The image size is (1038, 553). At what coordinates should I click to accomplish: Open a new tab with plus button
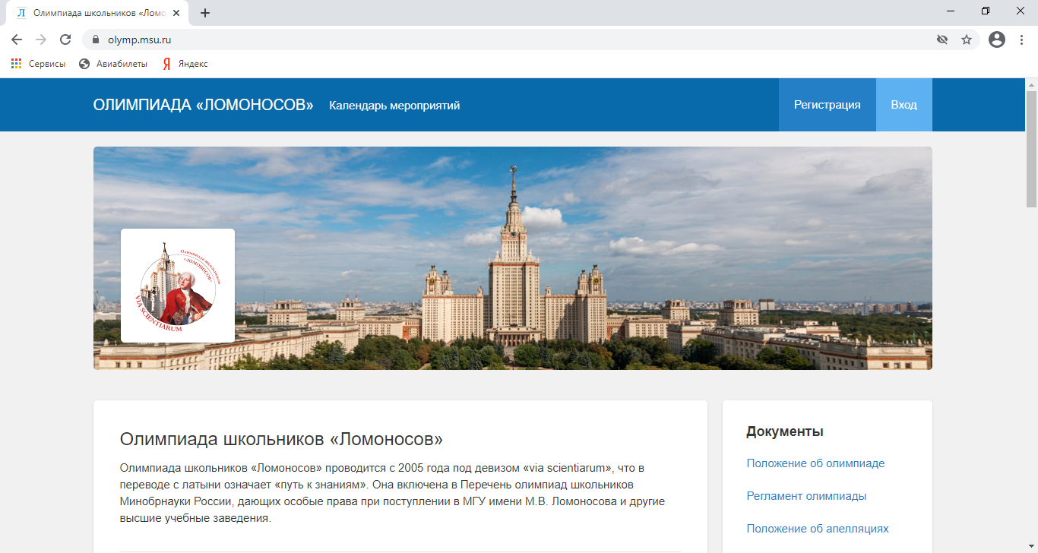pos(205,13)
